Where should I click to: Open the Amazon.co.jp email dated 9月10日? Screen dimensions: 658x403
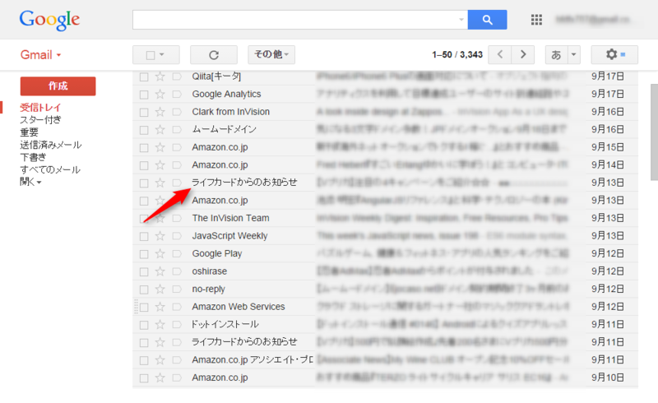385,378
